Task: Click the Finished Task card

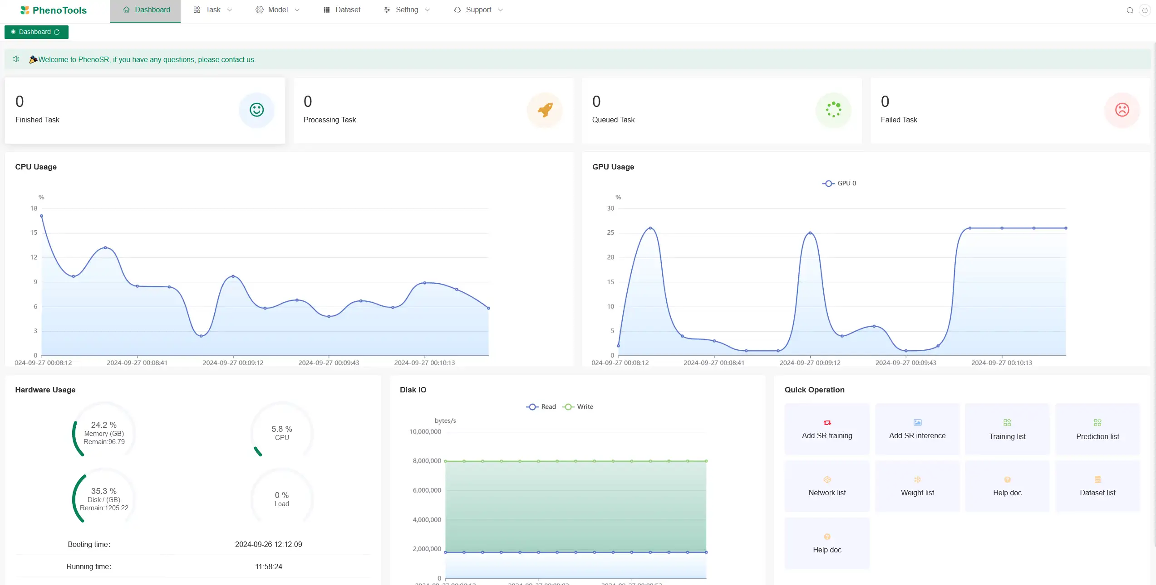Action: click(145, 111)
